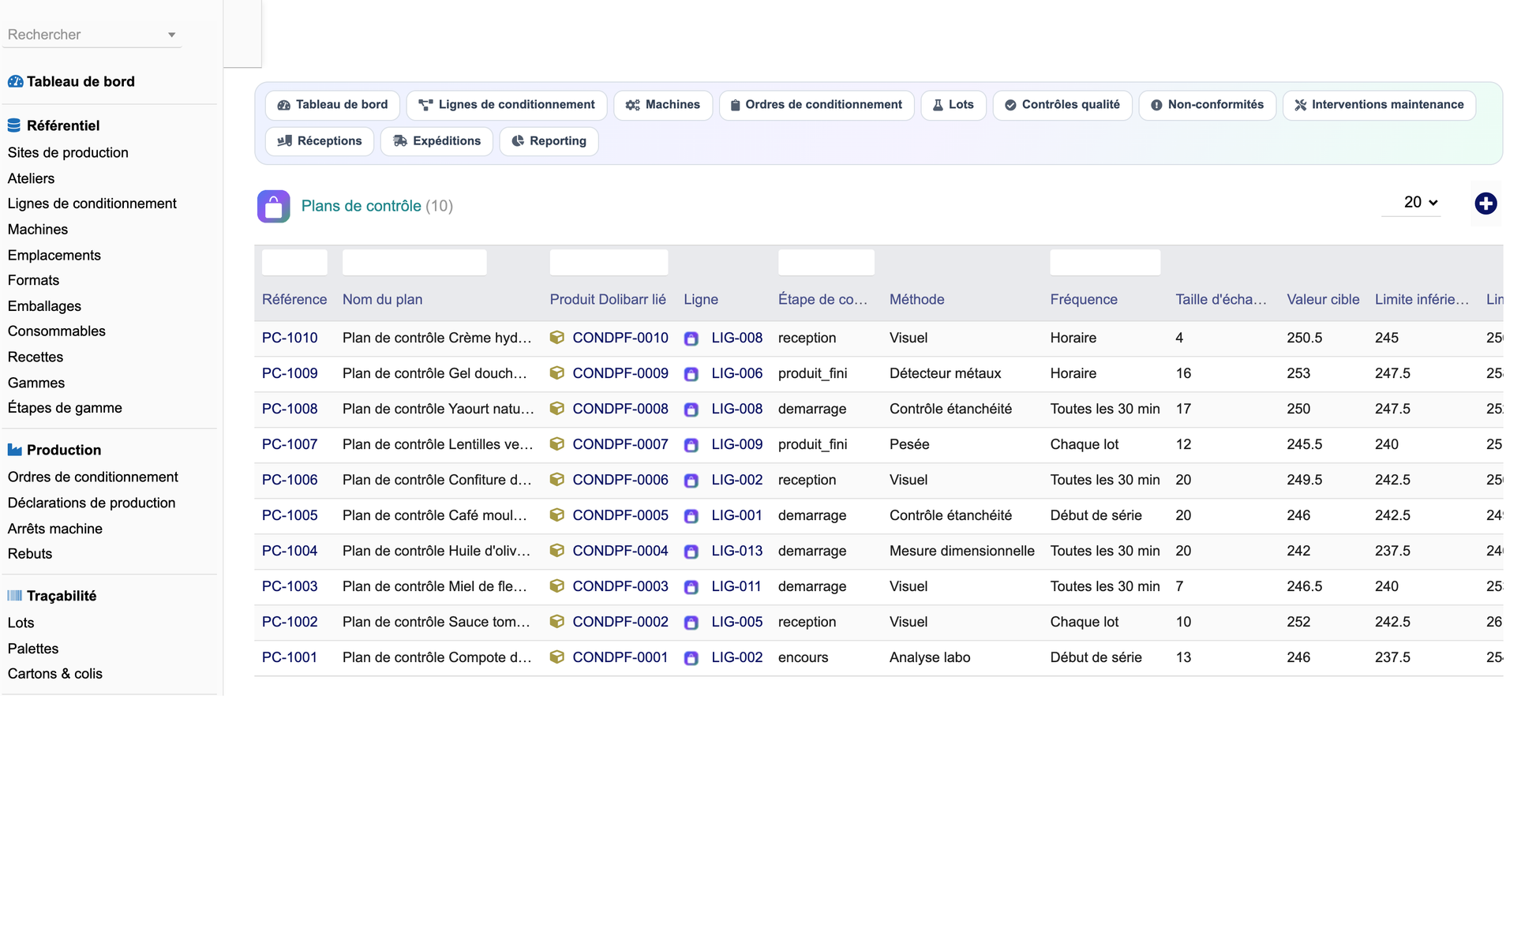Viewport: 1536px width, 950px height.
Task: Click product cube icon beside CONDPF-0010
Action: [x=557, y=338]
